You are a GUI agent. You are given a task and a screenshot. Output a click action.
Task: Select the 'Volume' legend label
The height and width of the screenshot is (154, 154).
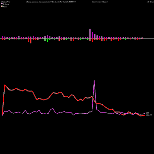pos(6,4)
